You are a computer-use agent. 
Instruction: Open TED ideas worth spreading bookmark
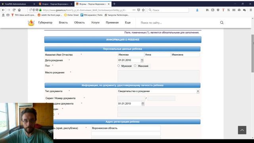tap(23, 15)
